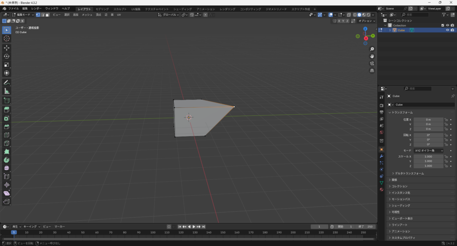Select the Cursor tool
Screen dimensions: 457x246
pyautogui.click(x=7, y=39)
